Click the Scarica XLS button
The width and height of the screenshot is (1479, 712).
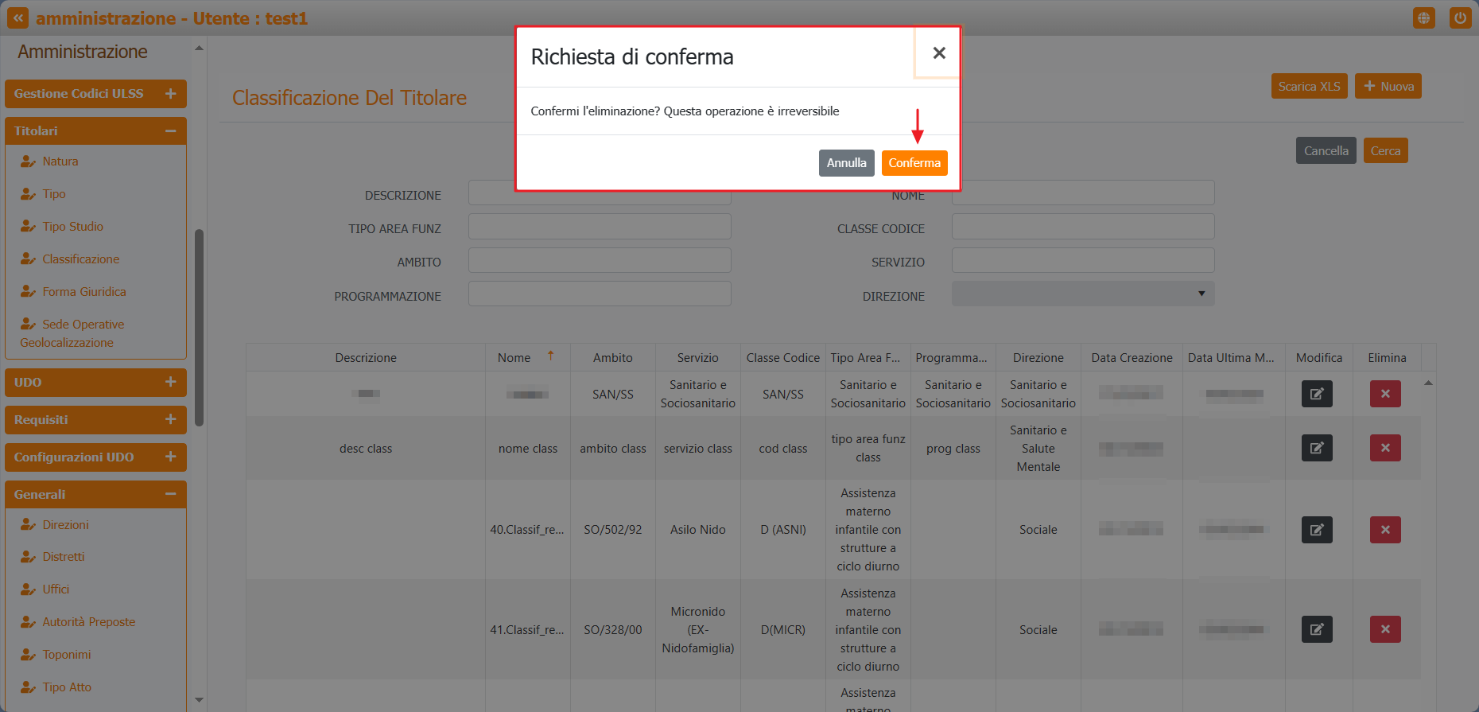point(1309,86)
